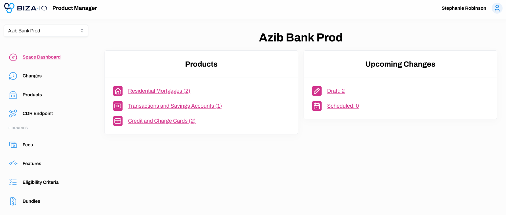Open the Bundles zipper icon
This screenshot has height=215, width=506.
pyautogui.click(x=13, y=201)
